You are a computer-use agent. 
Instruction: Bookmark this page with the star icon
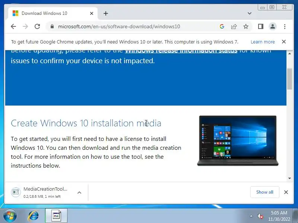pyautogui.click(x=246, y=26)
